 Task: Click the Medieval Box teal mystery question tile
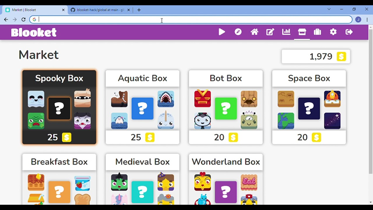point(142,192)
